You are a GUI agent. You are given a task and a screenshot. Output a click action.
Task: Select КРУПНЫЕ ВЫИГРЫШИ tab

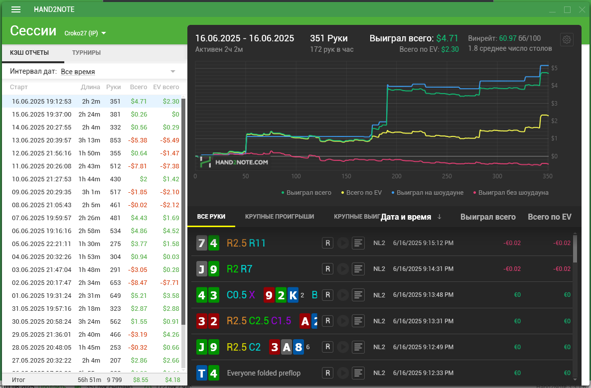(357, 217)
